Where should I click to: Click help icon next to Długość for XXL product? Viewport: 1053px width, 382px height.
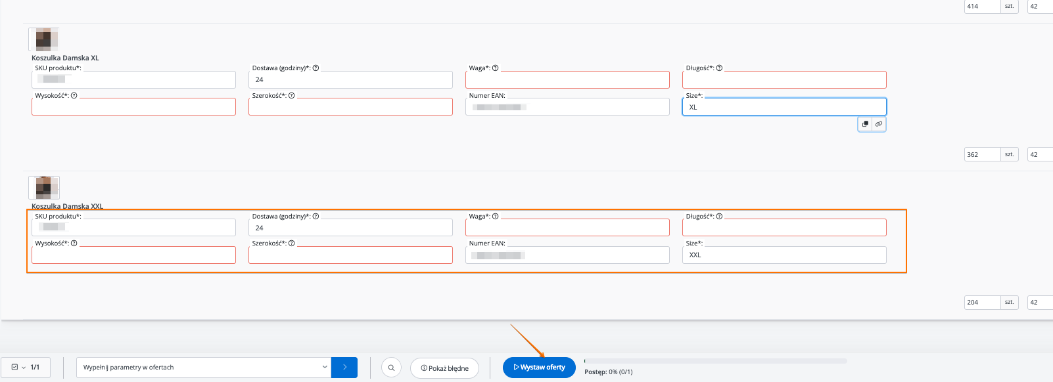pos(719,217)
